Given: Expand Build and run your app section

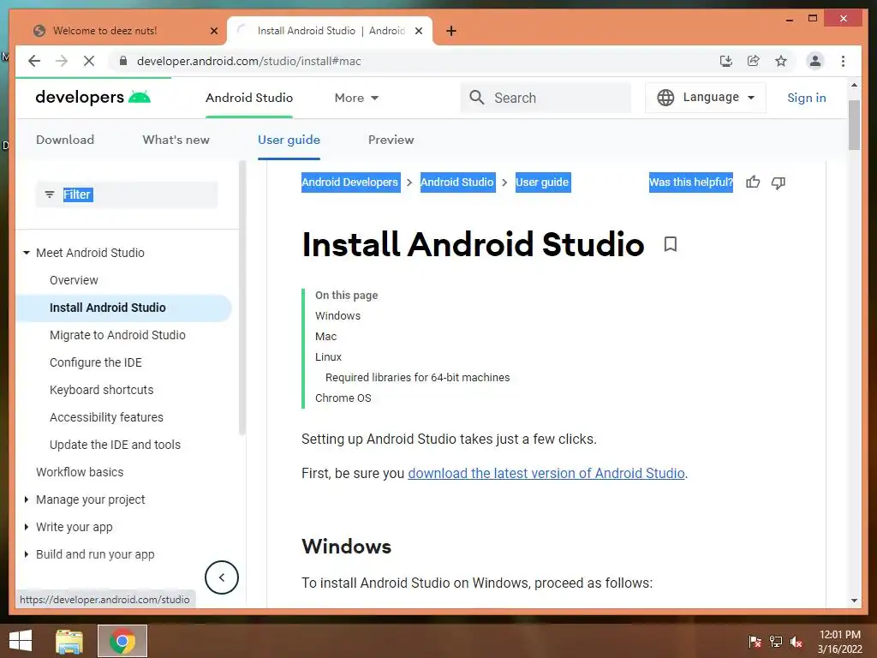Looking at the screenshot, I should tap(27, 554).
